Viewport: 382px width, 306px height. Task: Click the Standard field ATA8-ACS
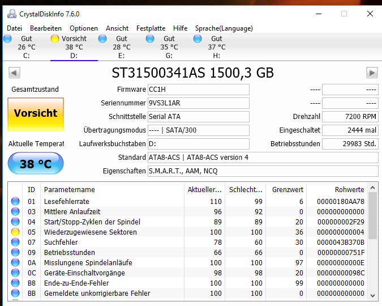coord(263,158)
